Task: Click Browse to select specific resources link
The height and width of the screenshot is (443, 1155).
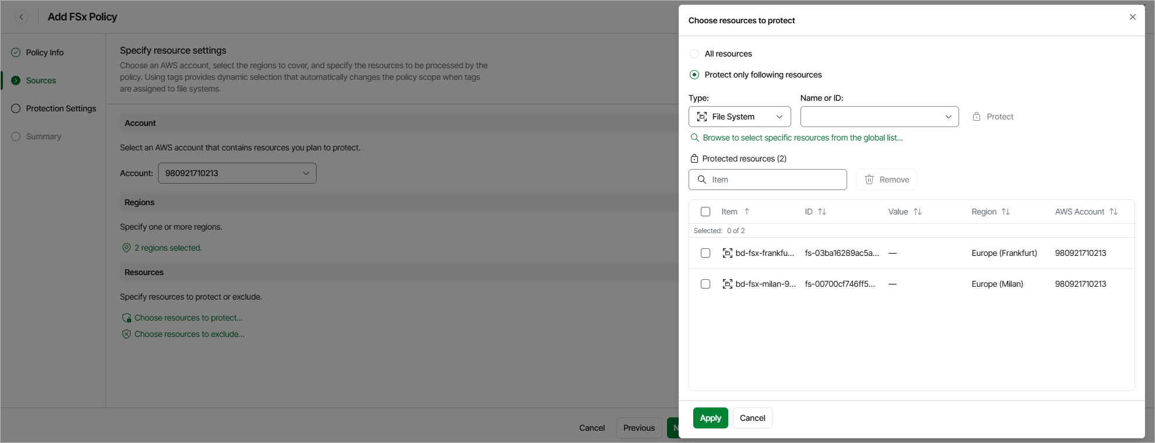Action: tap(802, 138)
